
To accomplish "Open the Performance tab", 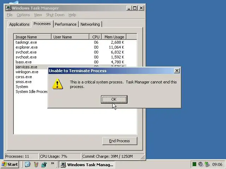I will point(66,24).
